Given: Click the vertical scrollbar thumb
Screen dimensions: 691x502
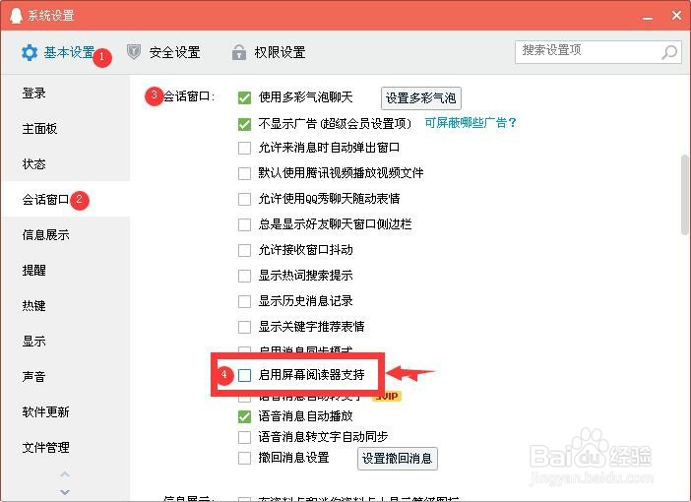Looking at the screenshot, I should (x=684, y=195).
